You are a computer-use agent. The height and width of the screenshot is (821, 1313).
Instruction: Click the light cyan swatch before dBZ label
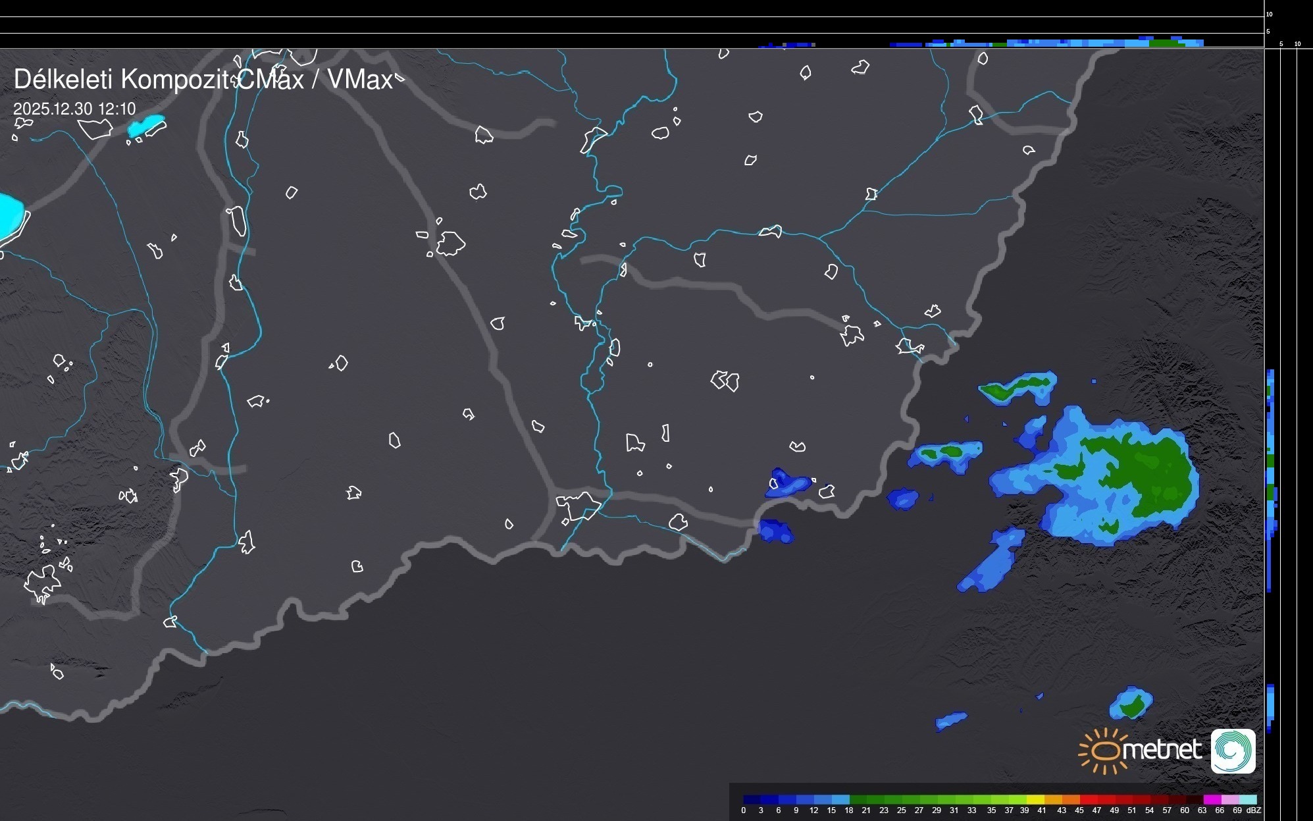(x=1248, y=799)
